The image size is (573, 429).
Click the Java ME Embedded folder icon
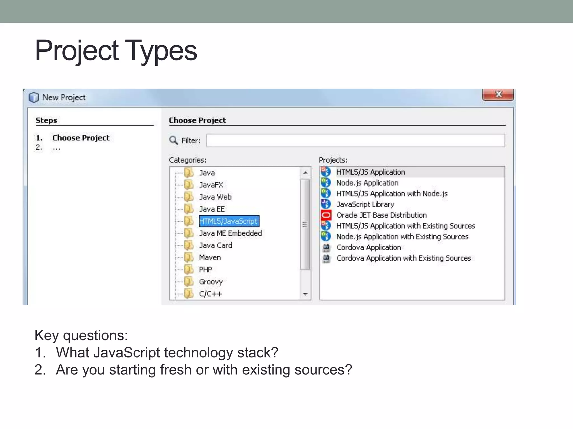pos(189,233)
